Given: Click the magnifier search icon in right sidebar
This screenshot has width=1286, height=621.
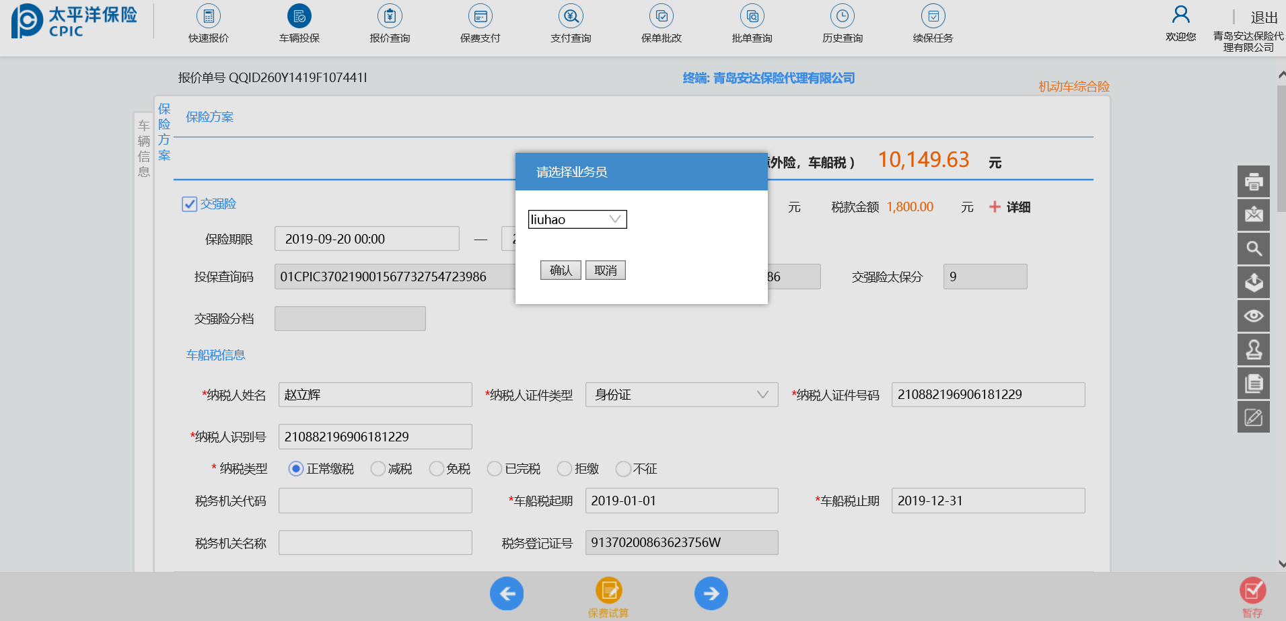Looking at the screenshot, I should [1253, 249].
